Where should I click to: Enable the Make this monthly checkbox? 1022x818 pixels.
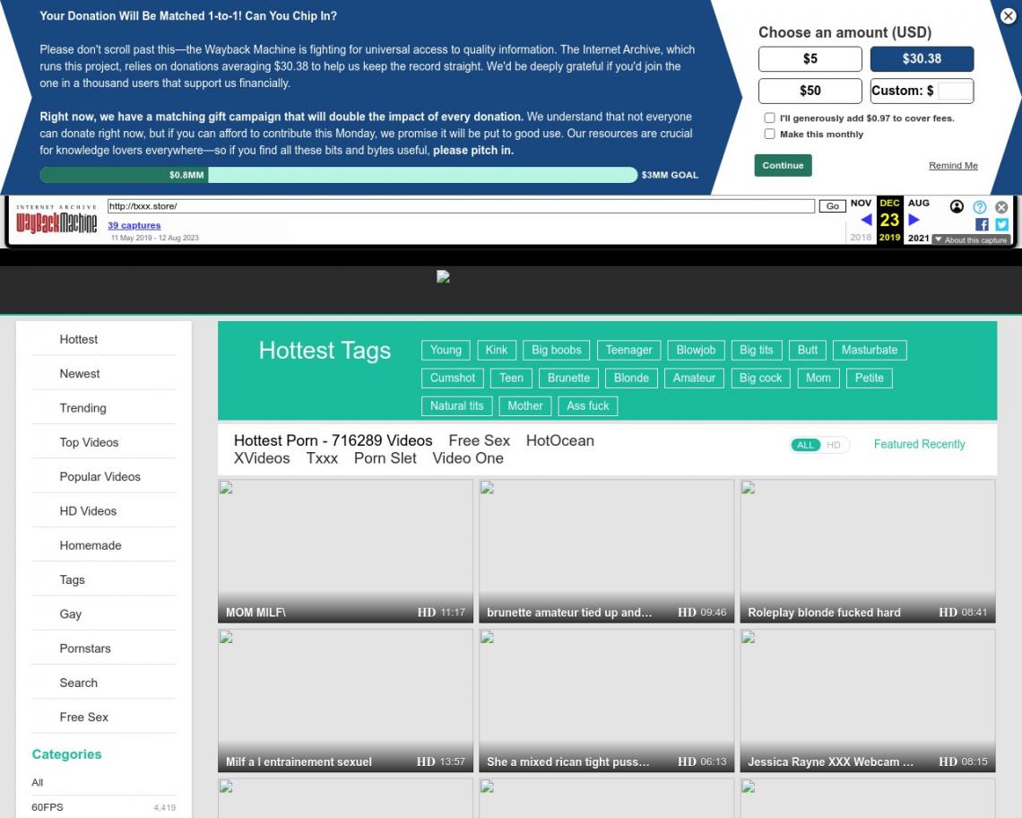click(x=769, y=135)
